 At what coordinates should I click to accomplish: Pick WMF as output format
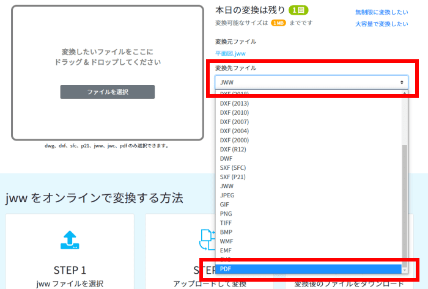[x=308, y=241]
